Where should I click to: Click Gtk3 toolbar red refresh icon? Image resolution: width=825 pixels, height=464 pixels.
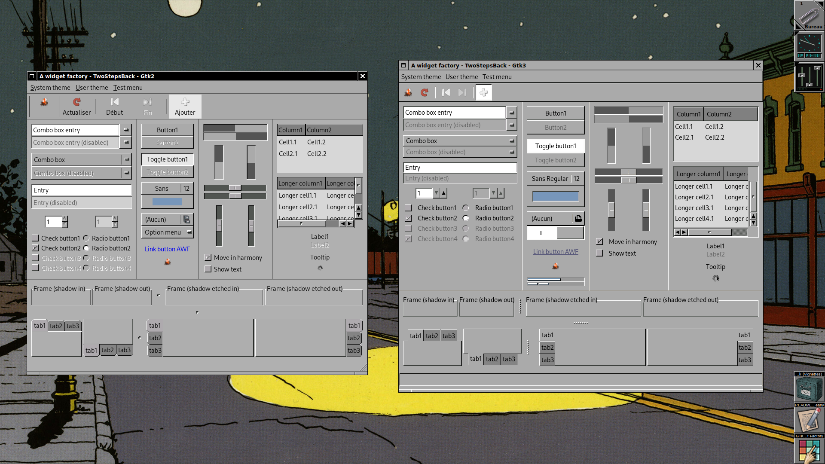coord(425,92)
